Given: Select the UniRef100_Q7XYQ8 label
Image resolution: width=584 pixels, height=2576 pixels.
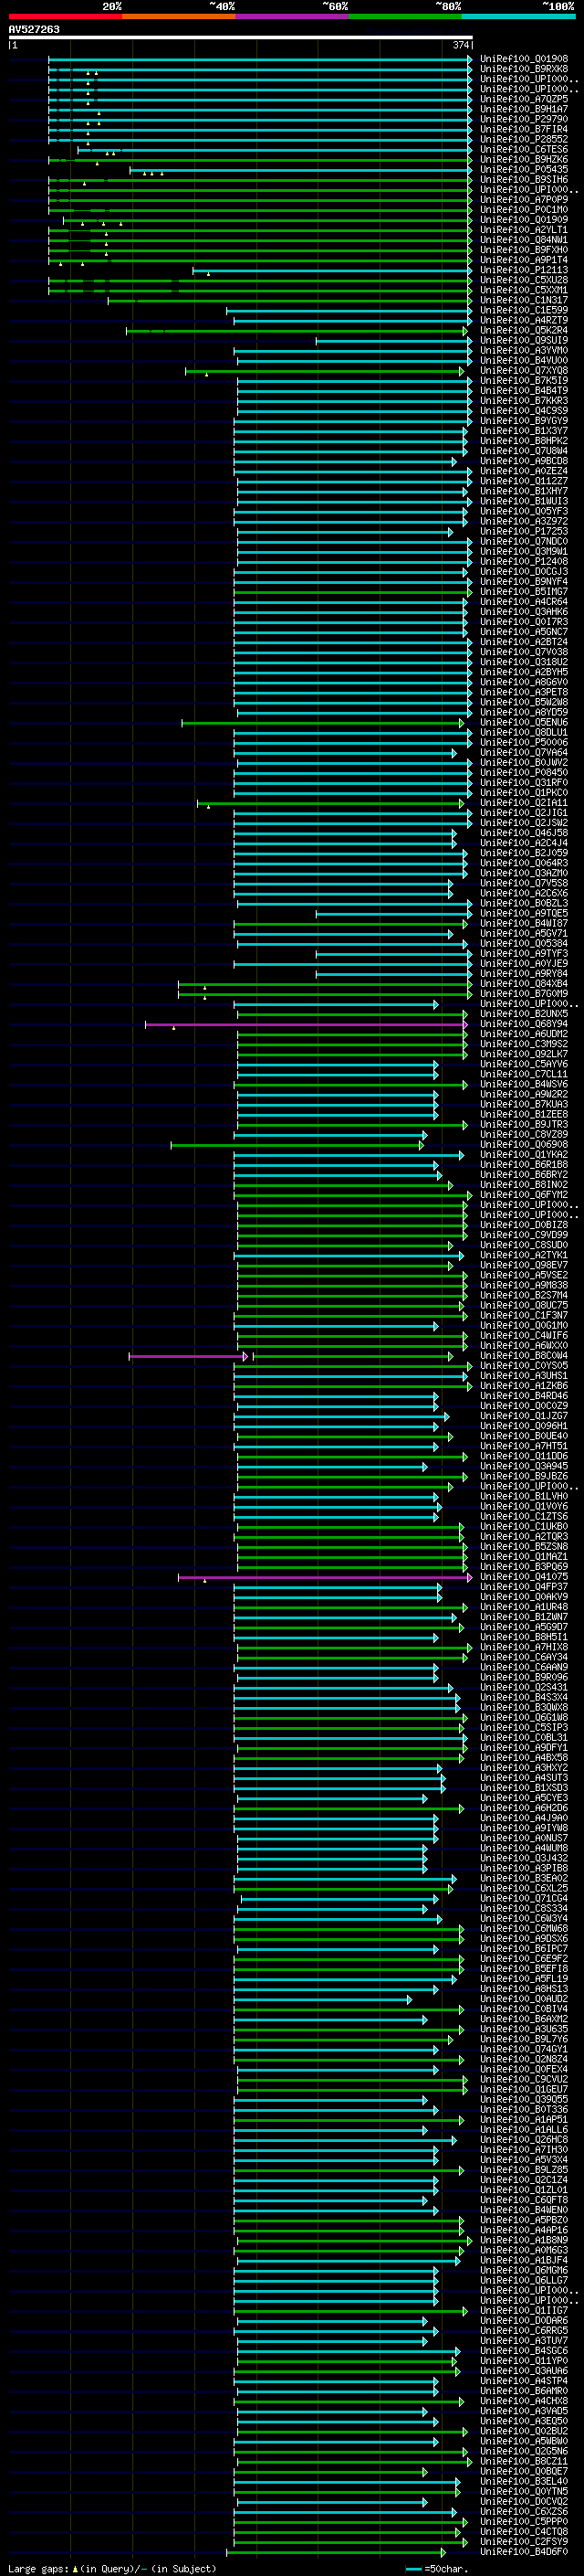Looking at the screenshot, I should (x=524, y=371).
